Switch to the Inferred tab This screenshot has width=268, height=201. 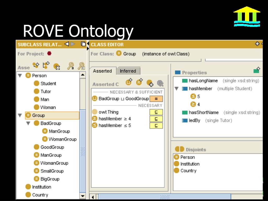[x=128, y=71]
